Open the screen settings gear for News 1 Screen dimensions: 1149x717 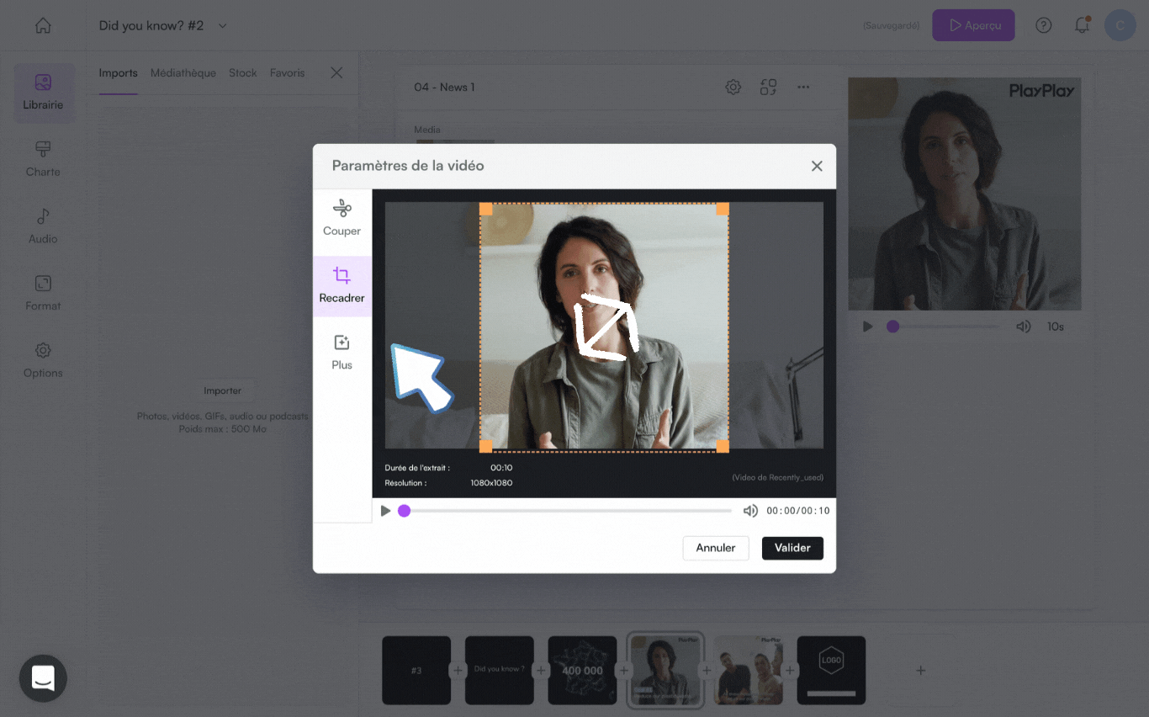[x=733, y=87]
